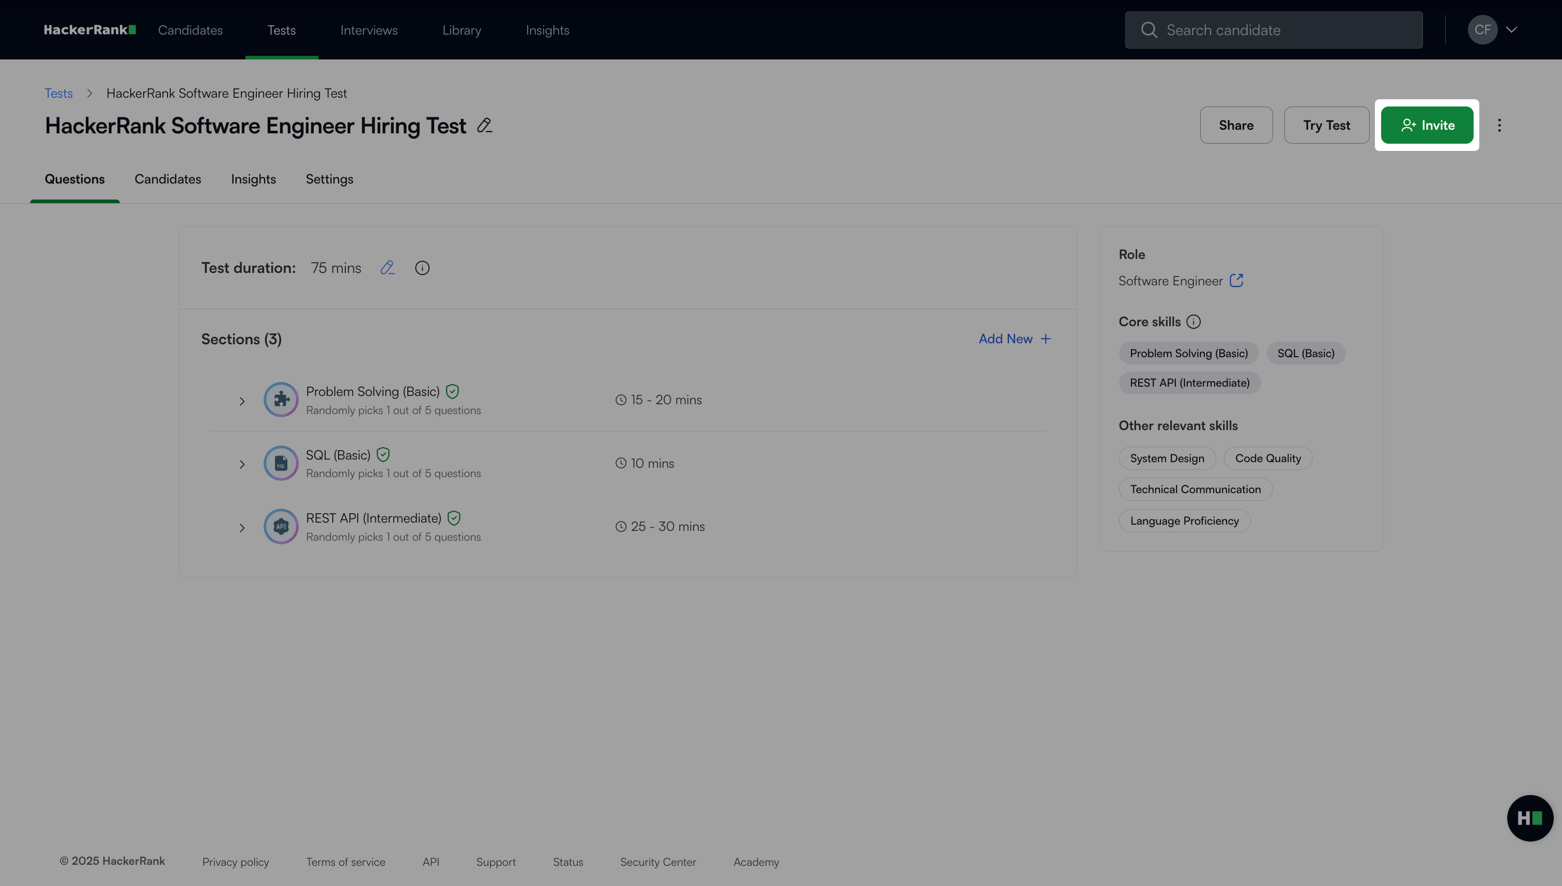Open the CF account dropdown
The width and height of the screenshot is (1562, 886).
tap(1493, 30)
